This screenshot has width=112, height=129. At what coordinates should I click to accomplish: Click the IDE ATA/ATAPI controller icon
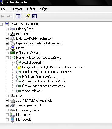point(12,101)
